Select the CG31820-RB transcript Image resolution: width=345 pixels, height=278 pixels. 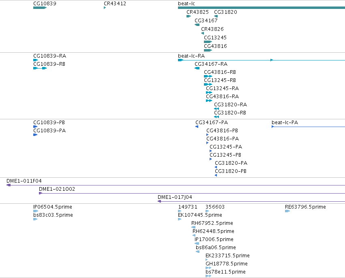(x=216, y=117)
